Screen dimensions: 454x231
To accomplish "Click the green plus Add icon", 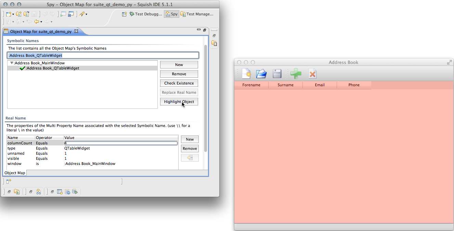I will pos(296,74).
